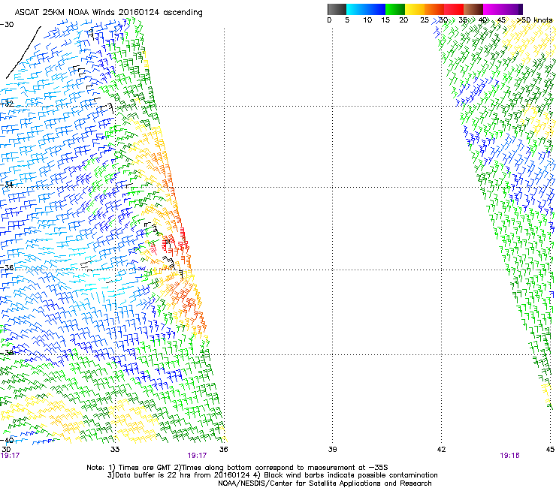Click the '19:17' time beneath longitude 30

[x=10, y=456]
